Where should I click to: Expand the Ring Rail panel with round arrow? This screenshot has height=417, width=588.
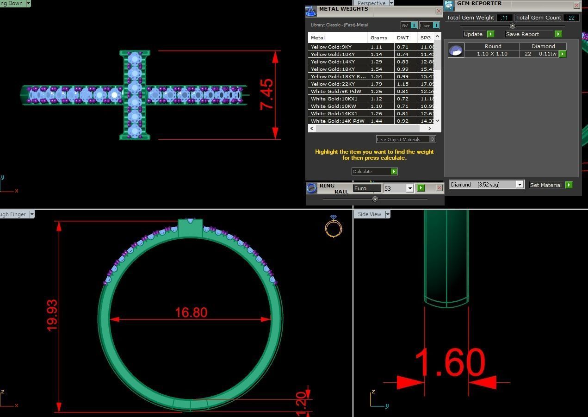[375, 199]
